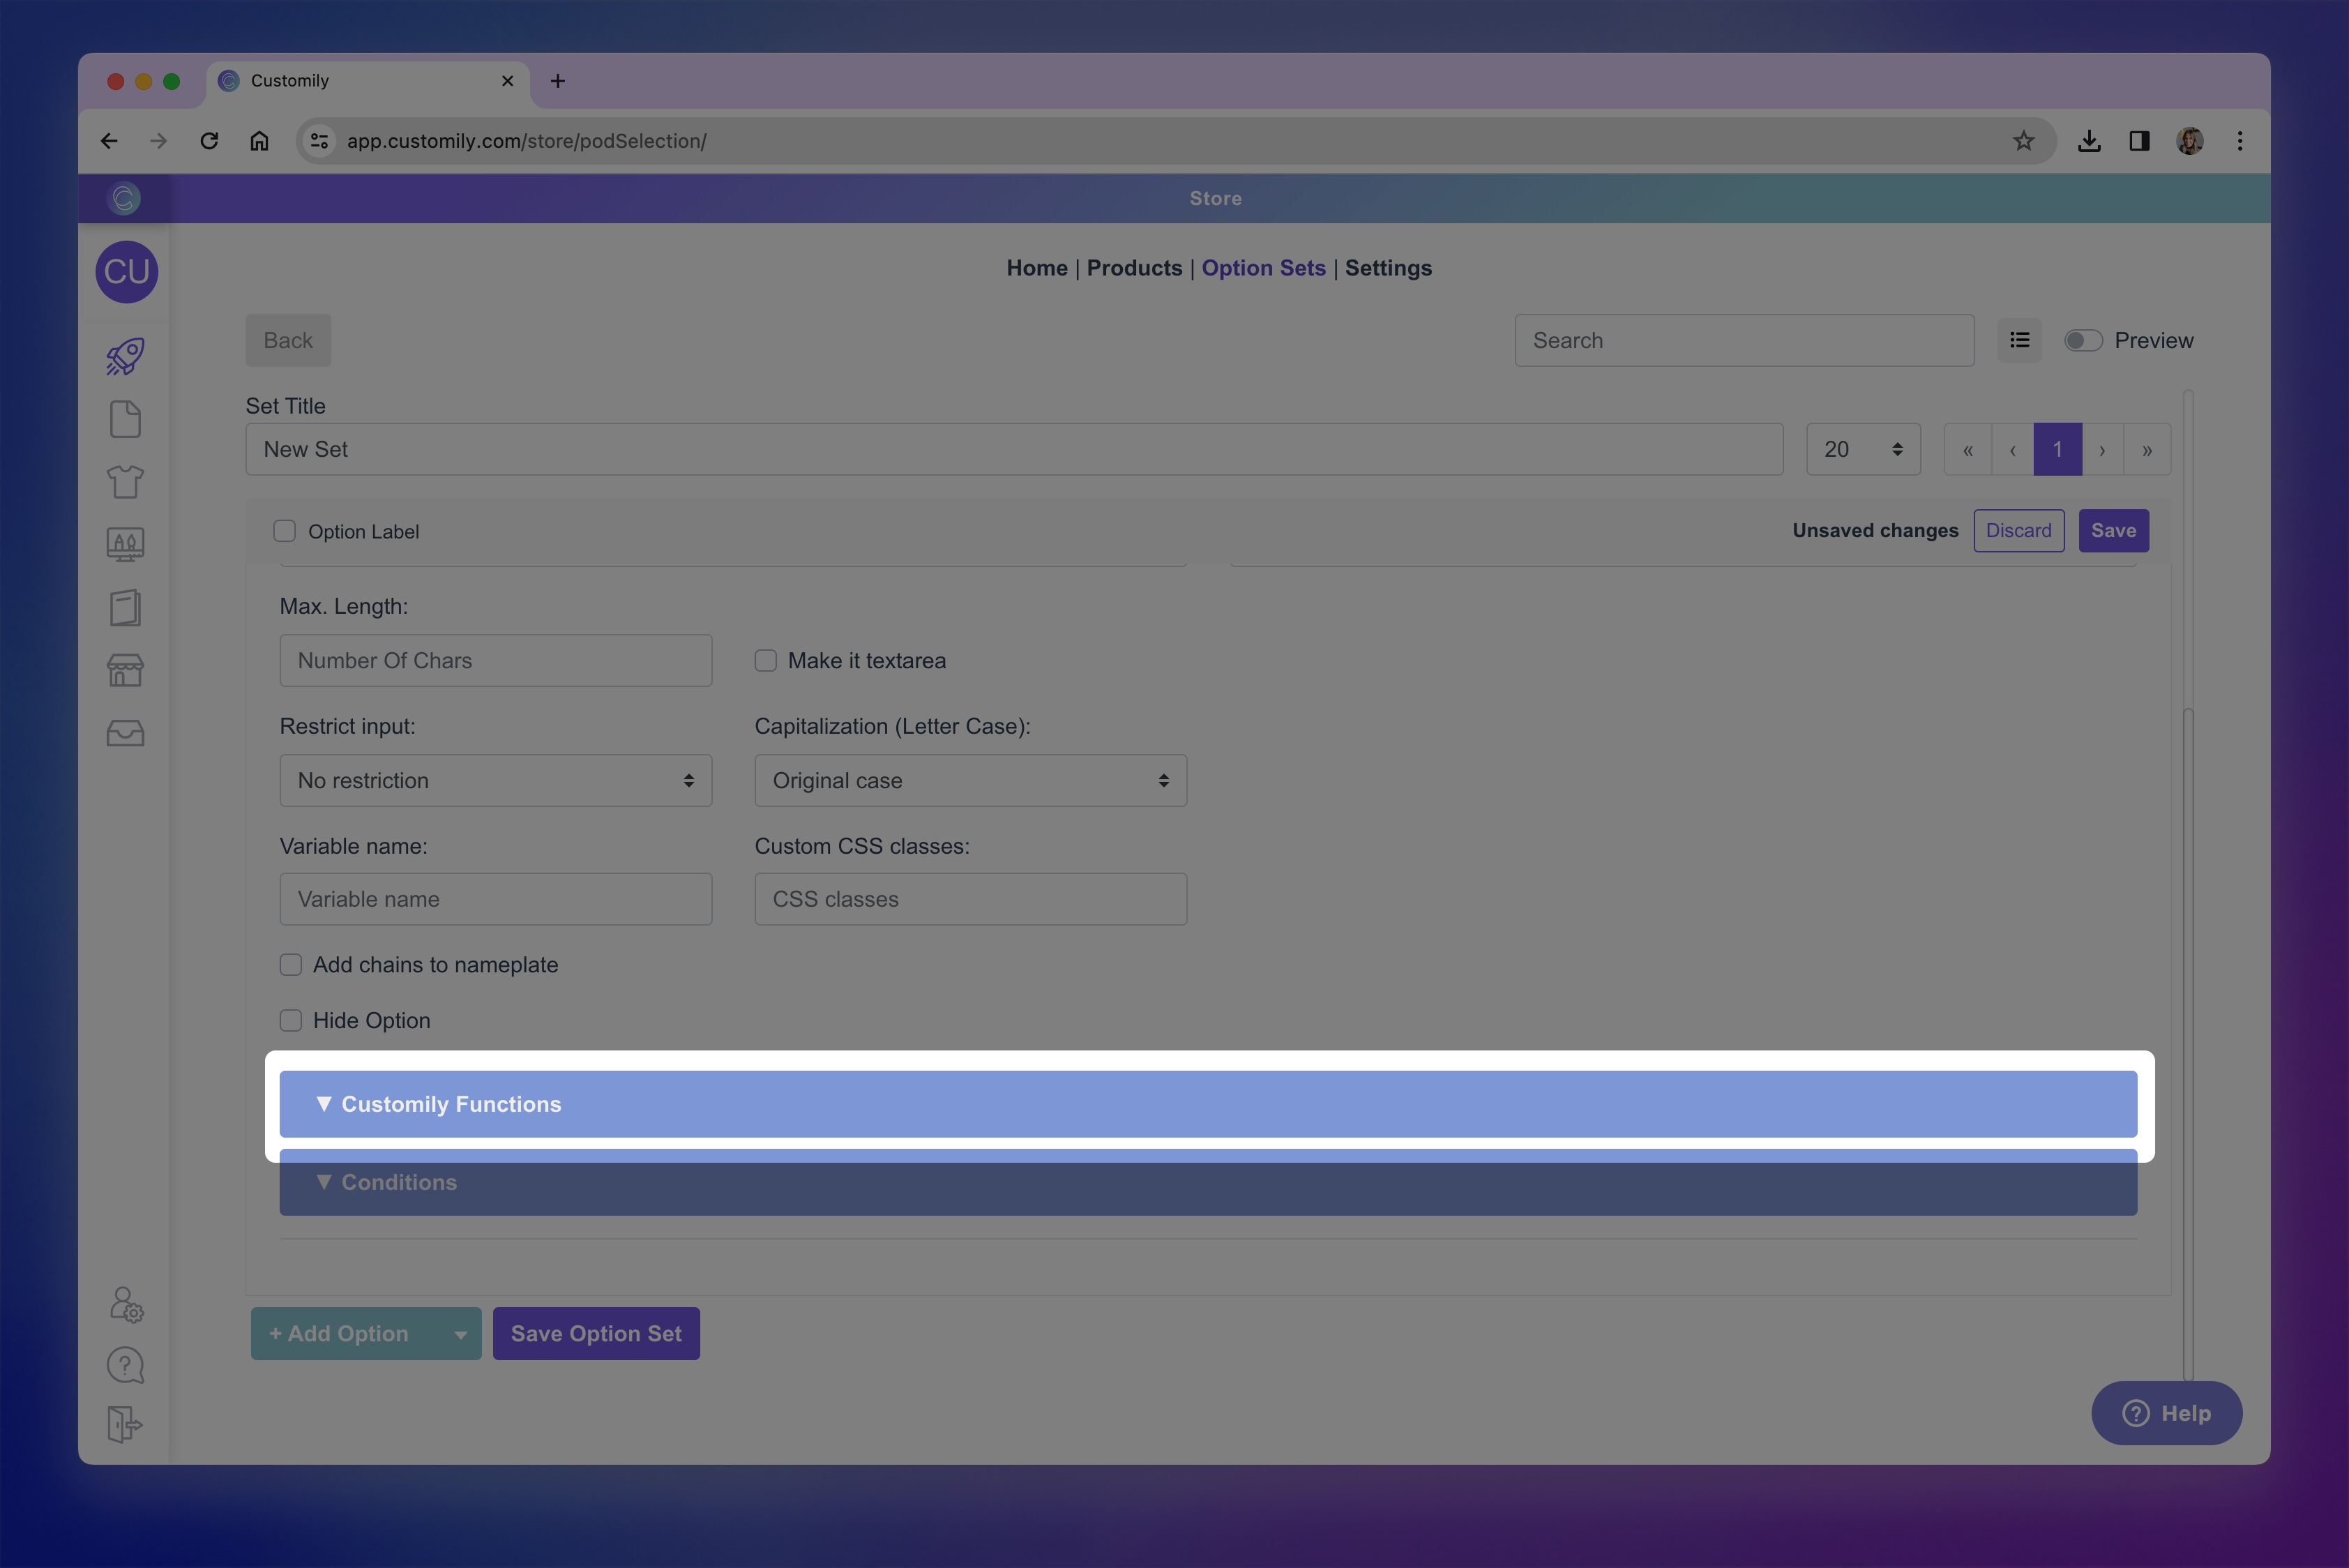Image resolution: width=2349 pixels, height=1568 pixels.
Task: Click the Discard button
Action: (2018, 531)
